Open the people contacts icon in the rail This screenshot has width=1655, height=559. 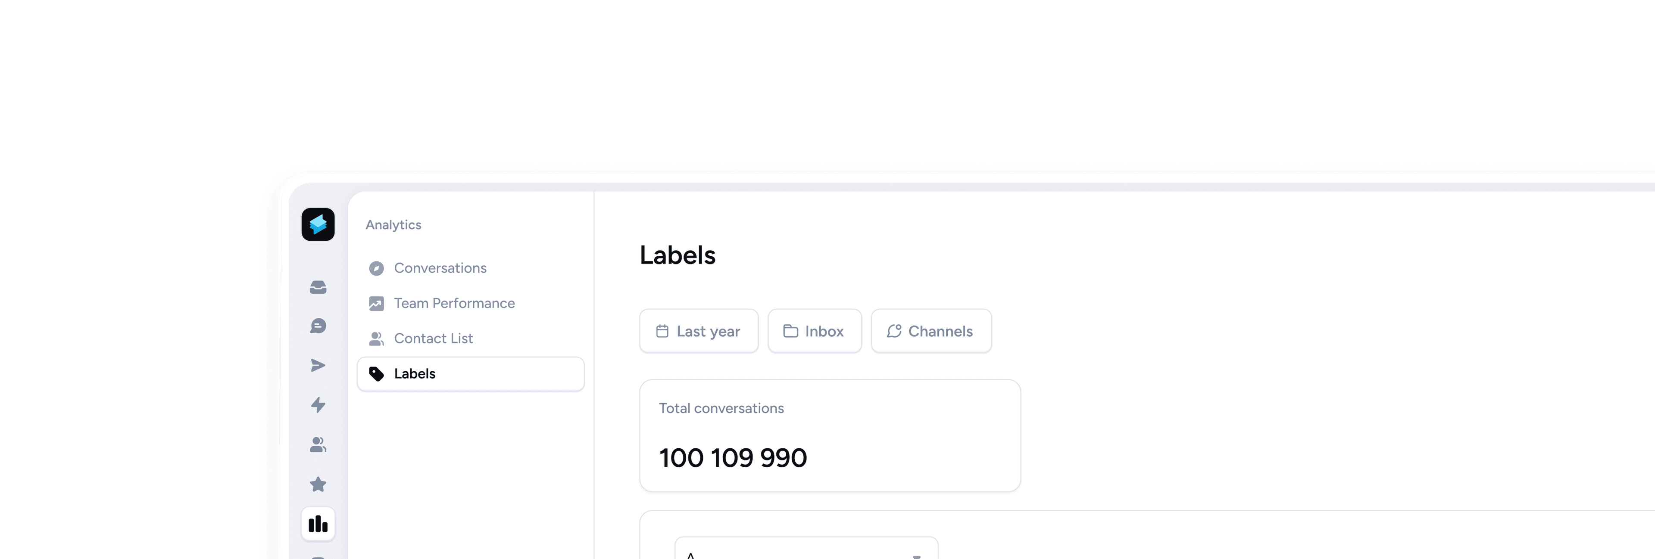point(318,445)
